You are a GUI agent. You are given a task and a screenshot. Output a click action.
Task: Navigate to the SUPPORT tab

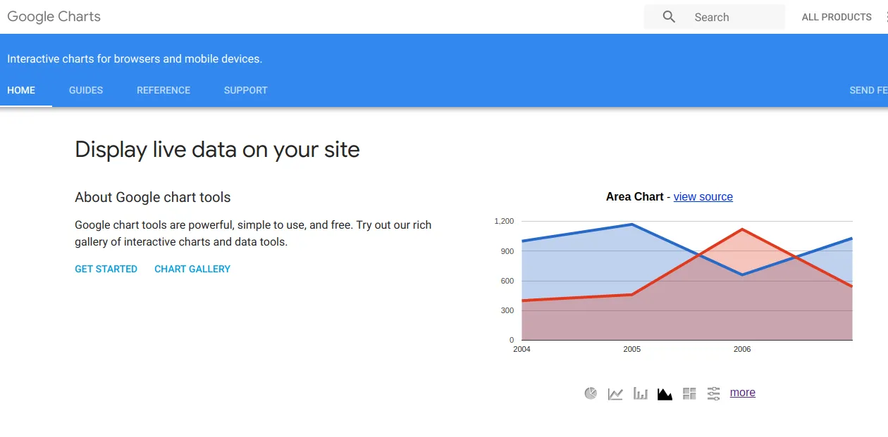pyautogui.click(x=245, y=90)
